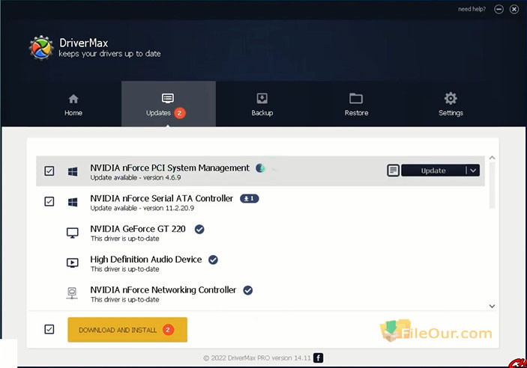Click 'Update available - version 11.2.20.9' text

pyautogui.click(x=142, y=208)
